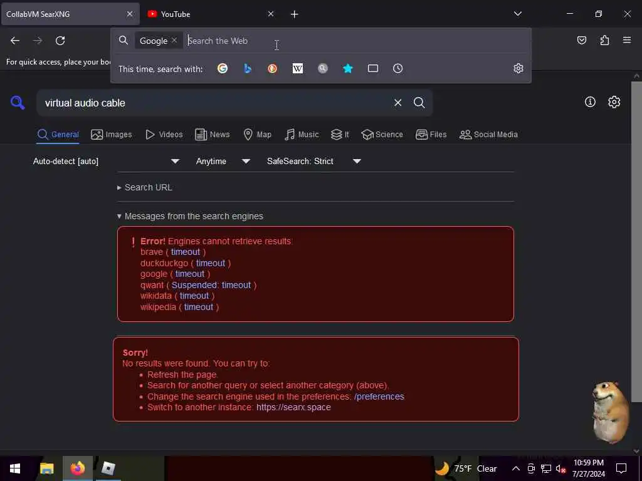Click the qwant Suspended: timeout link
642x481 pixels.
pyautogui.click(x=211, y=285)
